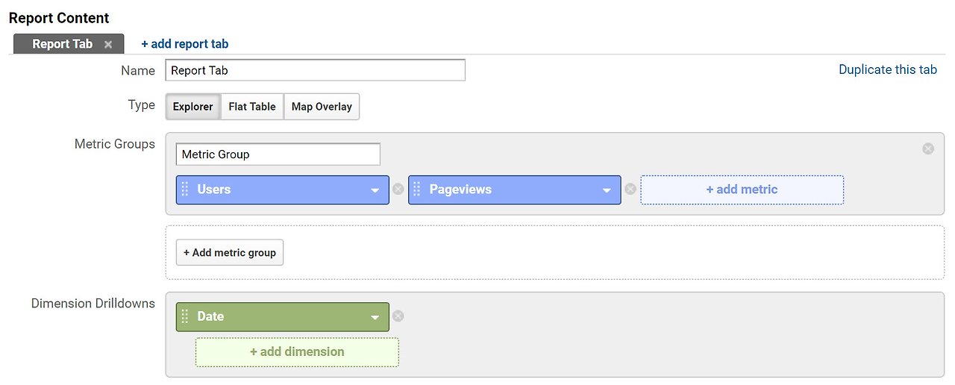Select the Explorer report type
Screen dimensions: 955x385
pyautogui.click(x=192, y=107)
